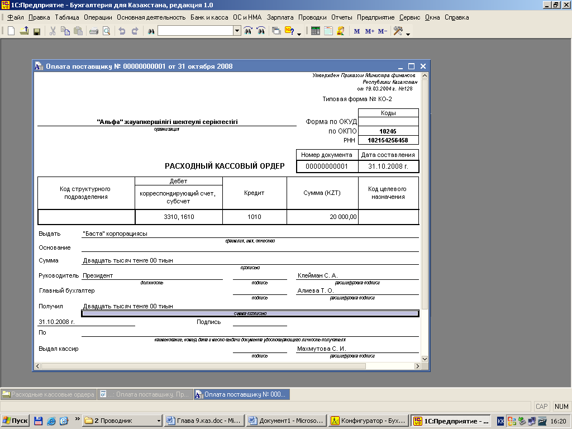Switch to Глава 9.каз.doc taskbar button
Screen dimensions: 572x429
coord(204,421)
